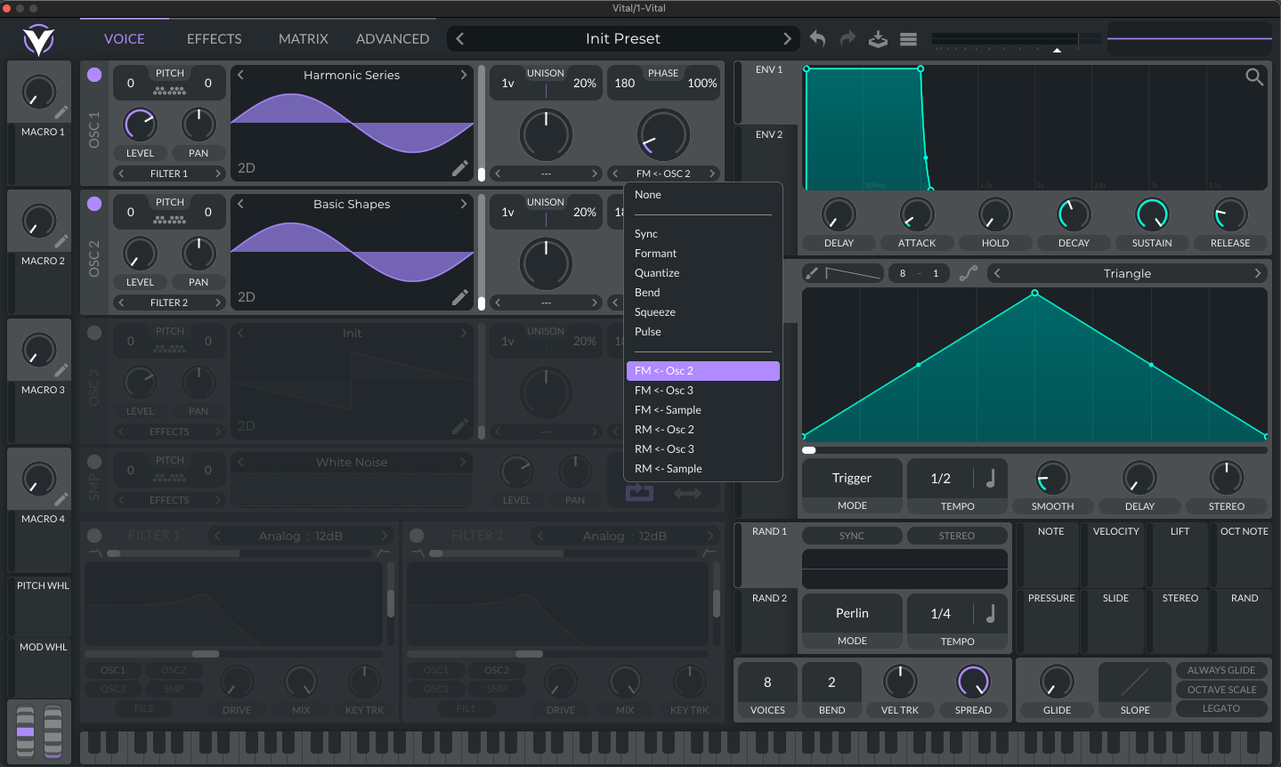Click the ENV 1 SUSTAIN knob

click(1152, 214)
